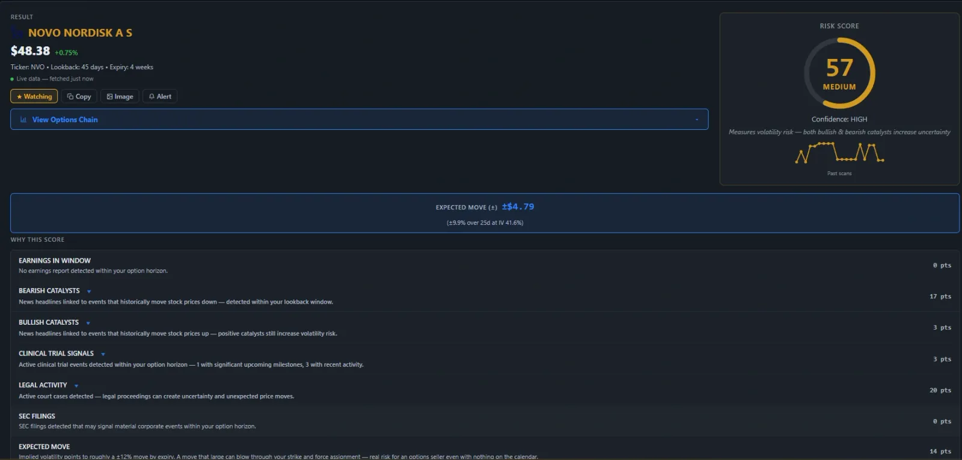
Task: Click the 'WHY THIS SCORE' heading
Action: point(37,240)
